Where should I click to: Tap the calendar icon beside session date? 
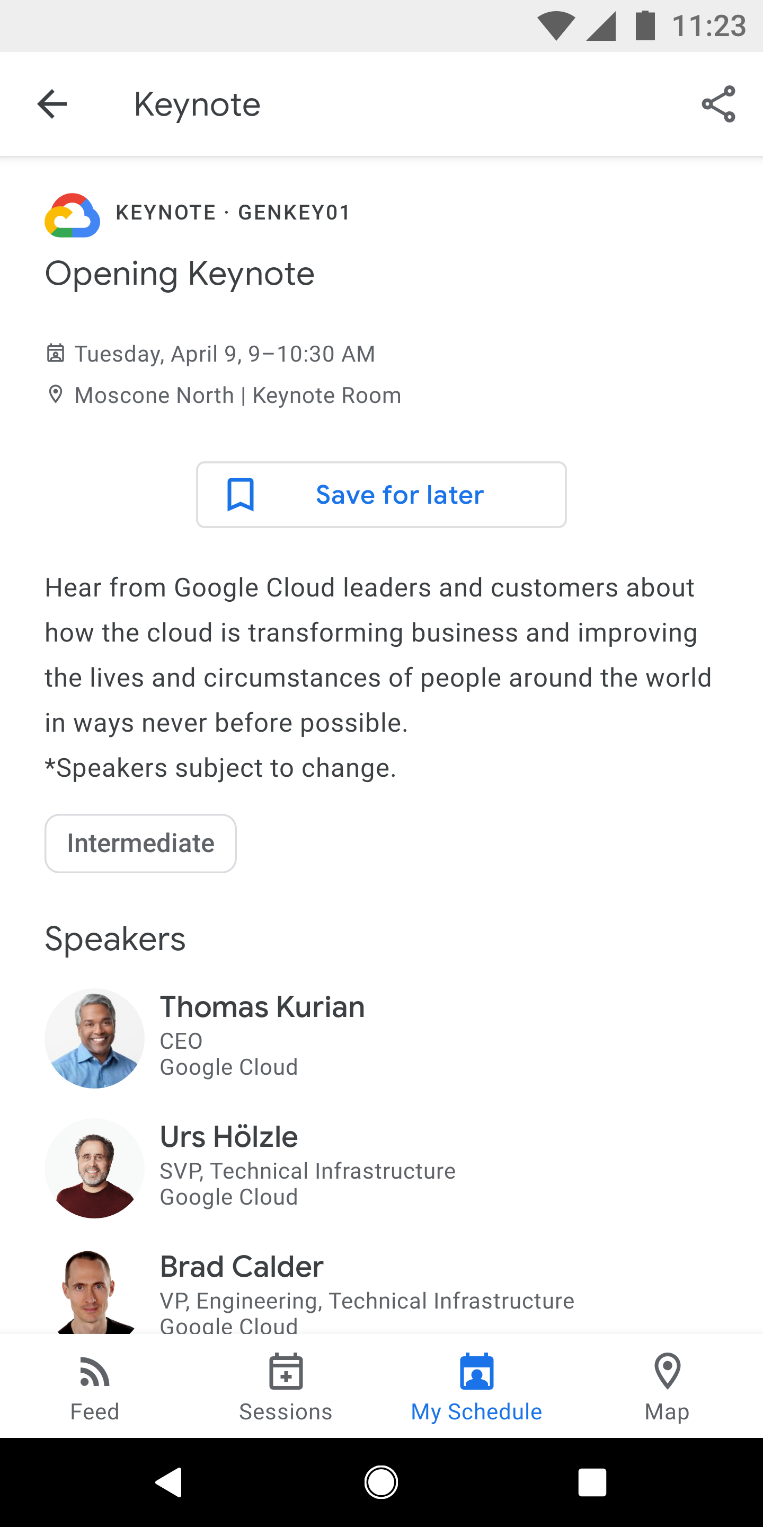pyautogui.click(x=56, y=353)
